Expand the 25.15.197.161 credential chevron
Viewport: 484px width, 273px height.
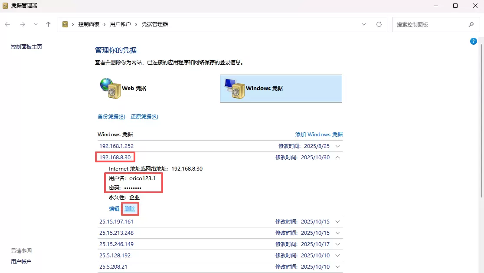338,222
